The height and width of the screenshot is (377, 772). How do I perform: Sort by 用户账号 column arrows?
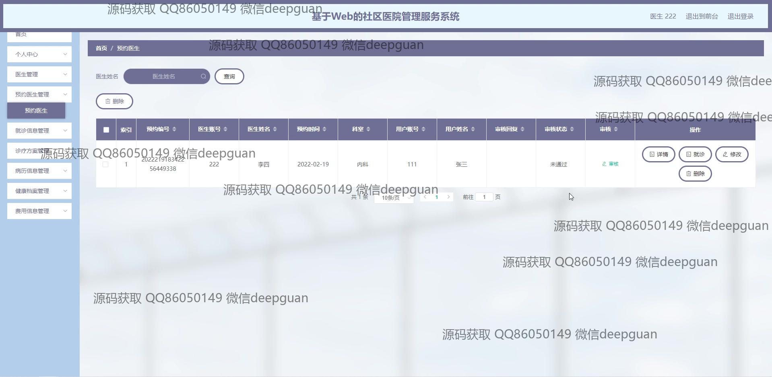pos(423,129)
